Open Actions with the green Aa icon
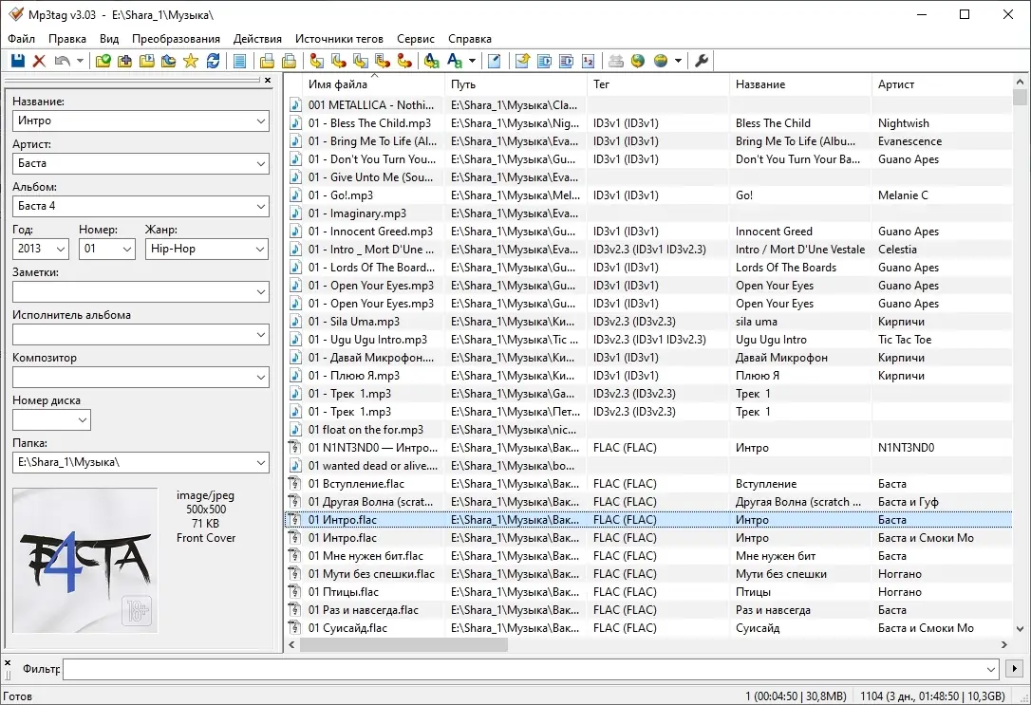 [x=431, y=61]
